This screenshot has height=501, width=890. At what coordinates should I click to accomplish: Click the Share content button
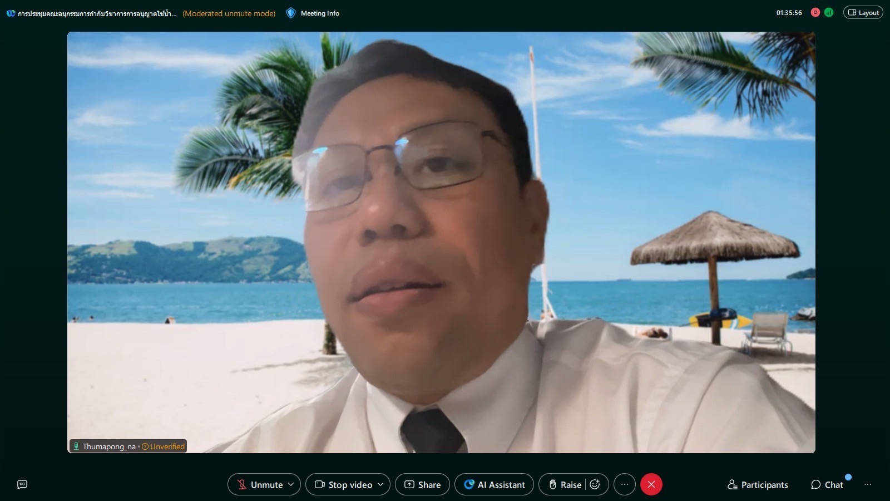point(422,484)
